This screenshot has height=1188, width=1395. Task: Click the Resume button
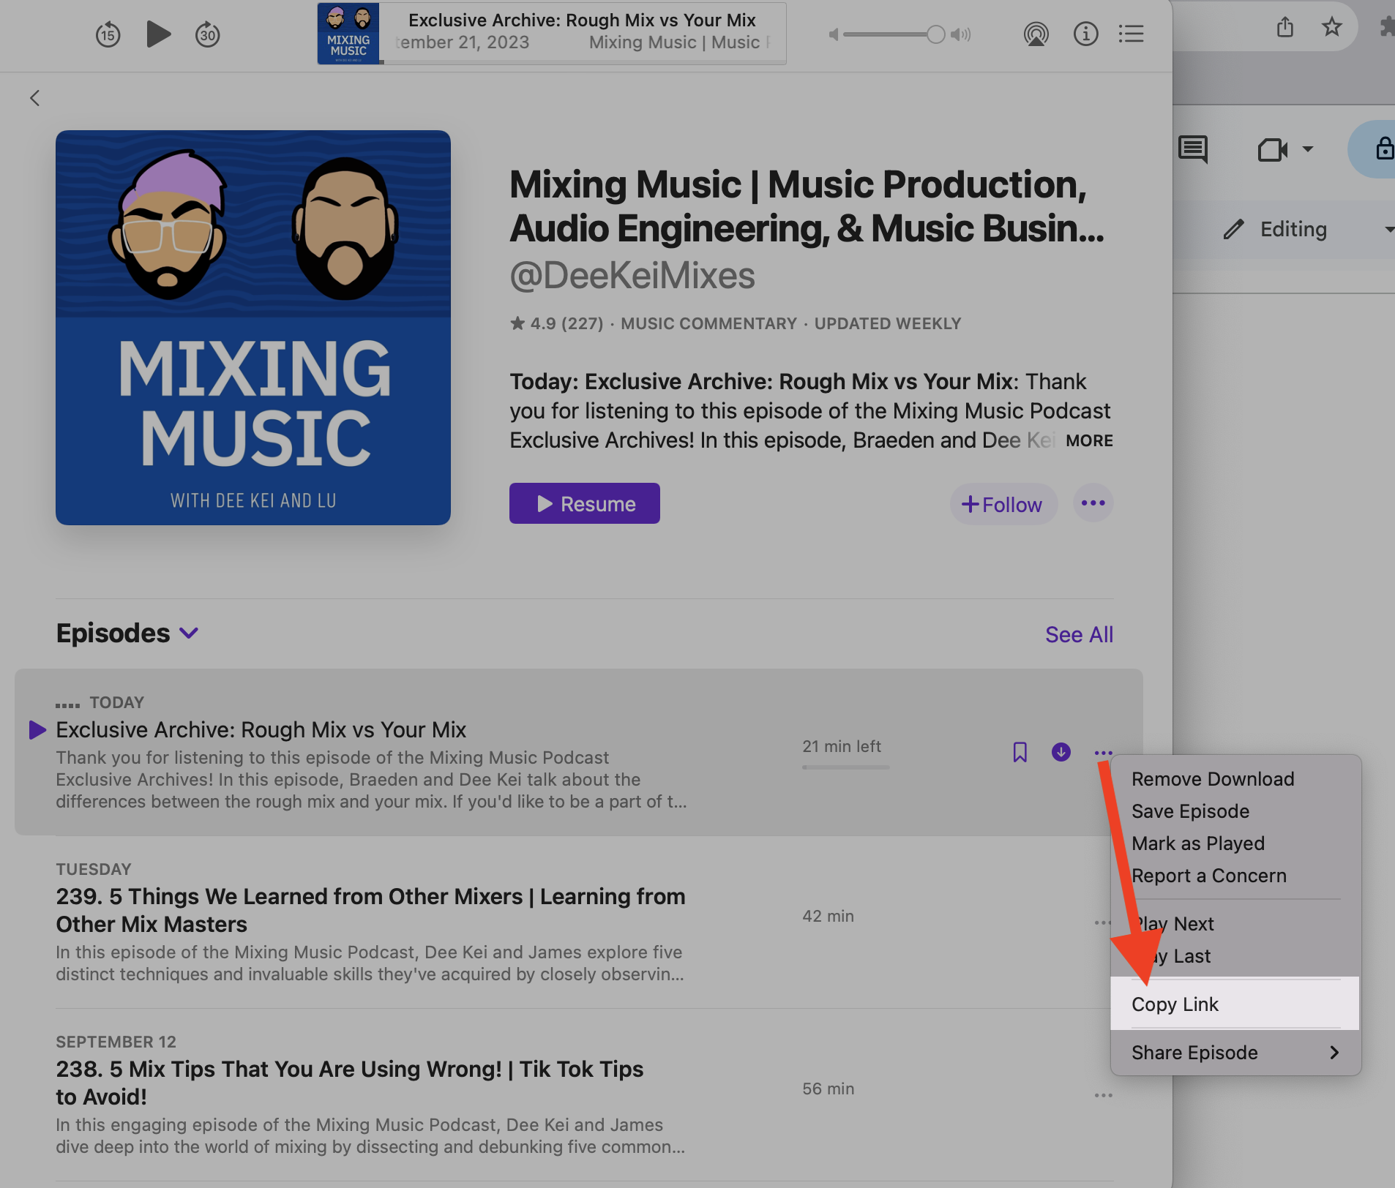[x=585, y=503]
